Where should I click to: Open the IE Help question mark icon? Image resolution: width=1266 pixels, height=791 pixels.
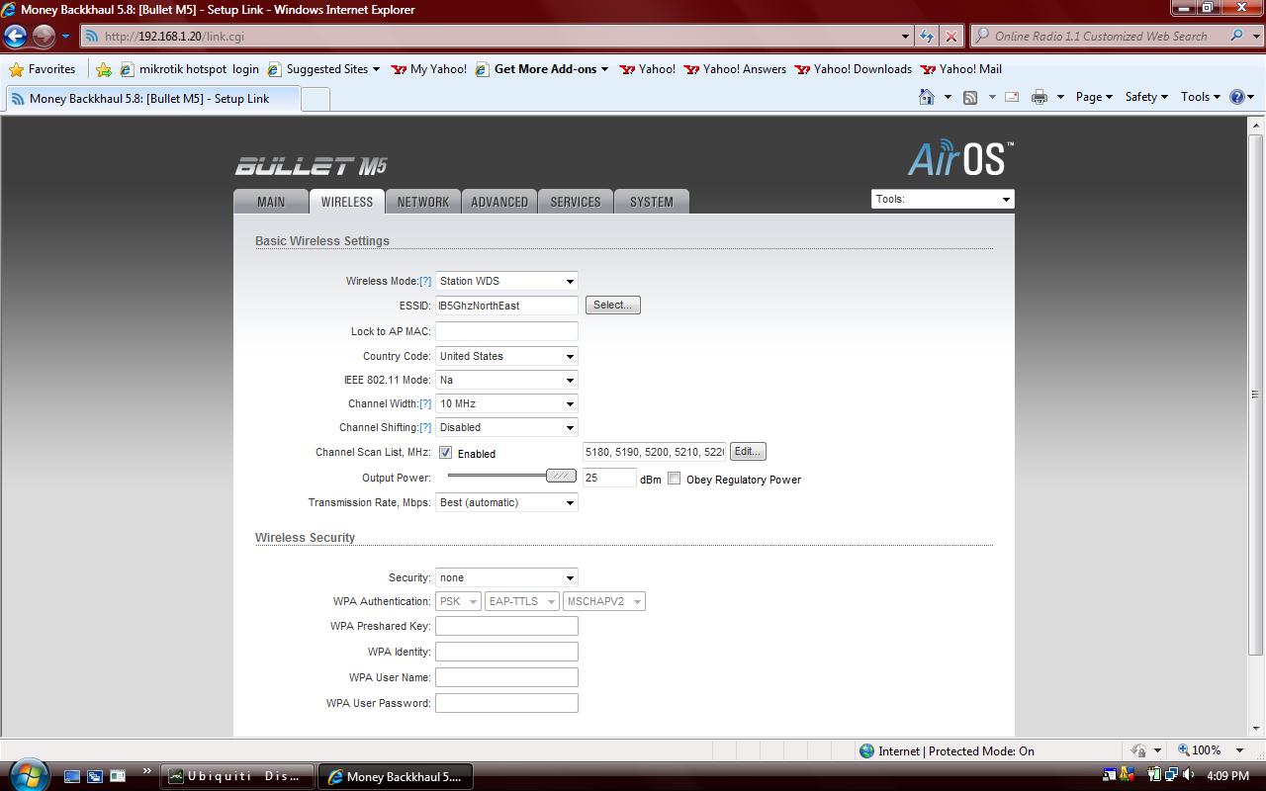point(1236,97)
